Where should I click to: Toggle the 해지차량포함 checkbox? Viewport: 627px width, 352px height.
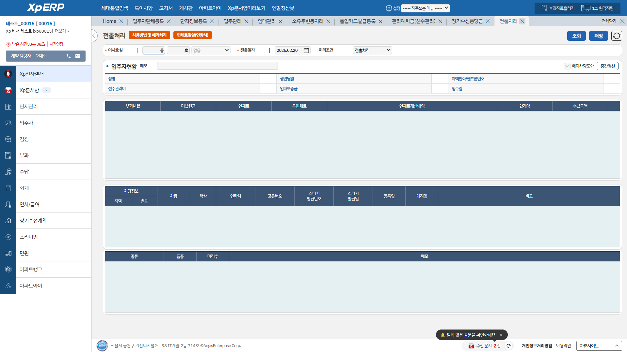[x=567, y=66]
